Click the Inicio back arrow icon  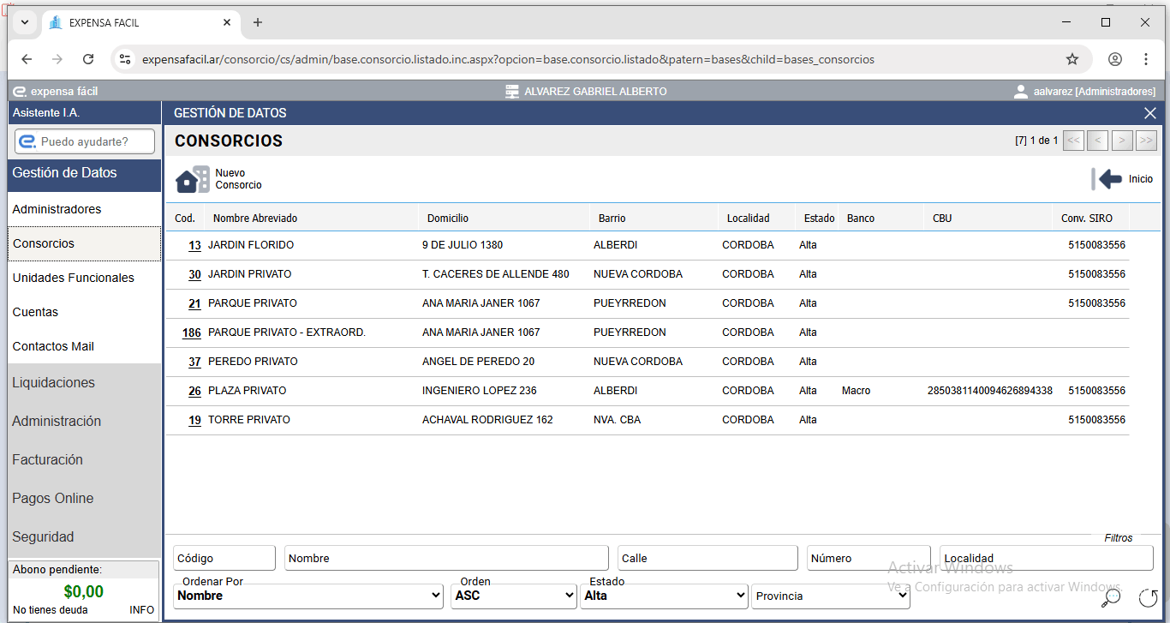coord(1109,179)
